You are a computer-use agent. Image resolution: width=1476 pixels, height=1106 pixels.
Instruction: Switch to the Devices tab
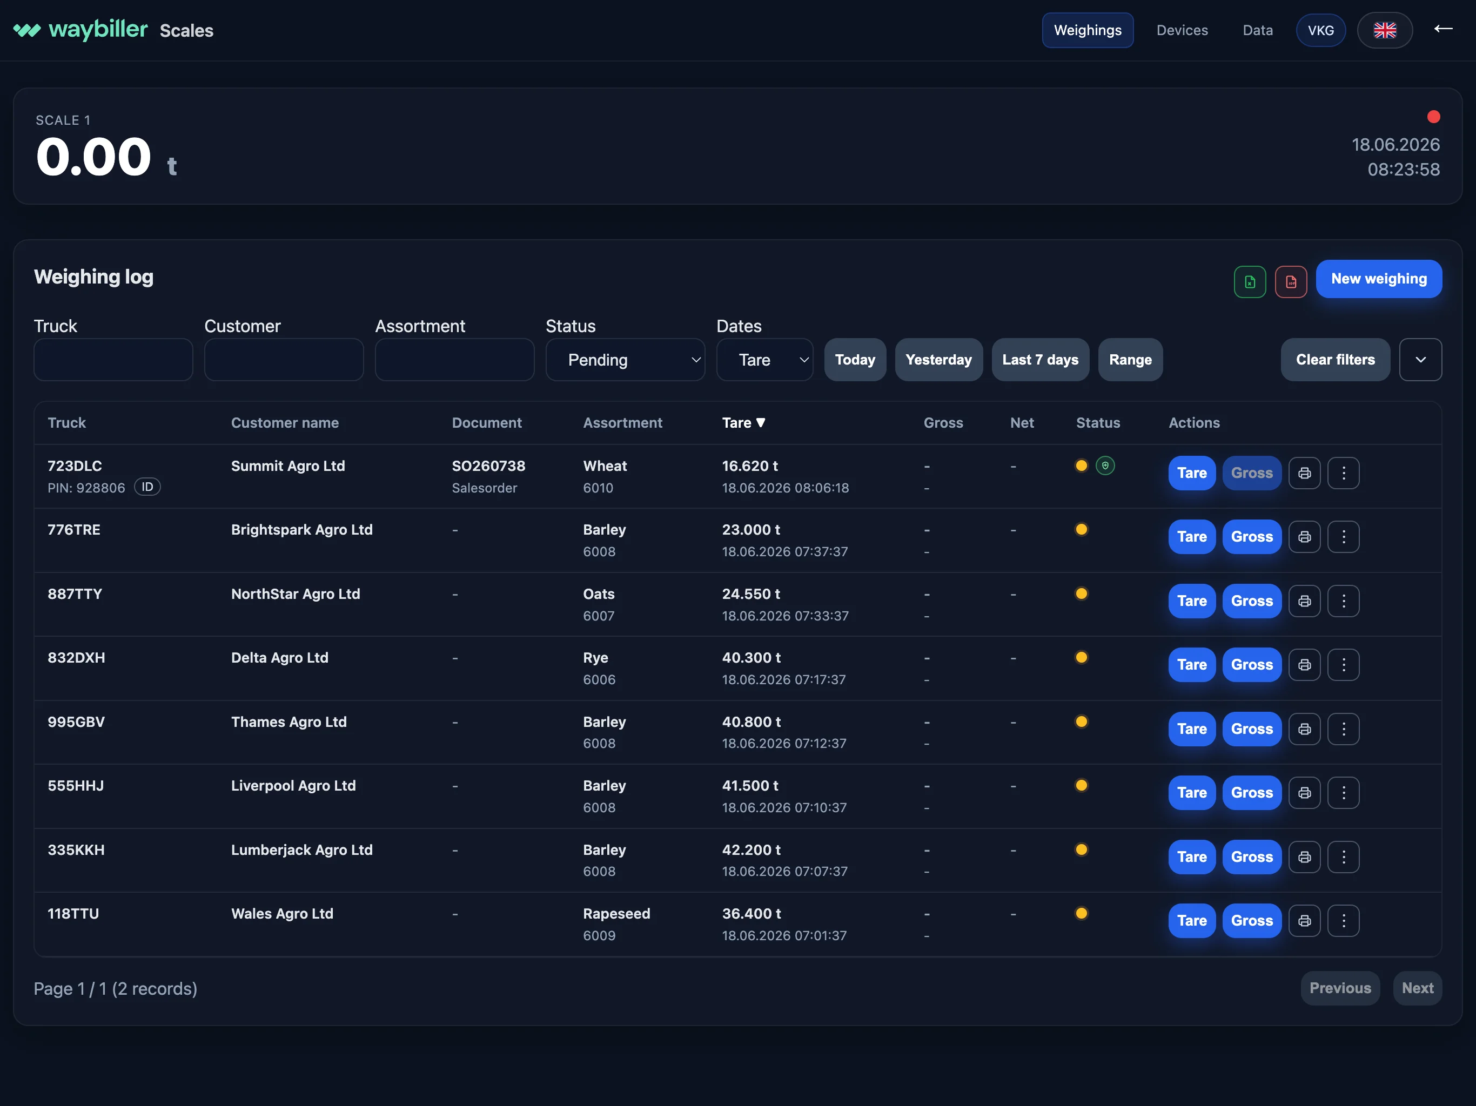(x=1182, y=30)
